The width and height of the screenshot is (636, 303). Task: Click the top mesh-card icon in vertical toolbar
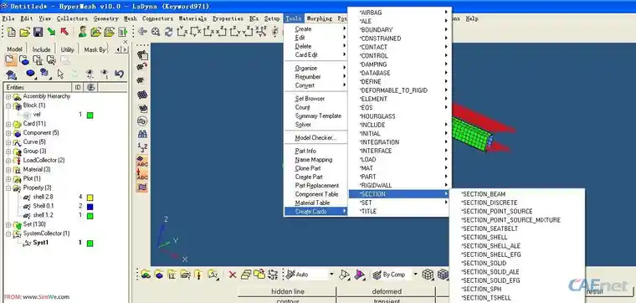142,54
